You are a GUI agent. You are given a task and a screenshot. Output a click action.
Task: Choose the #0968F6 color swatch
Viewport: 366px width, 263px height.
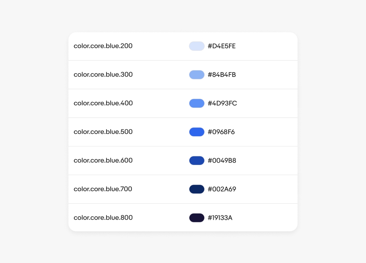(x=197, y=132)
